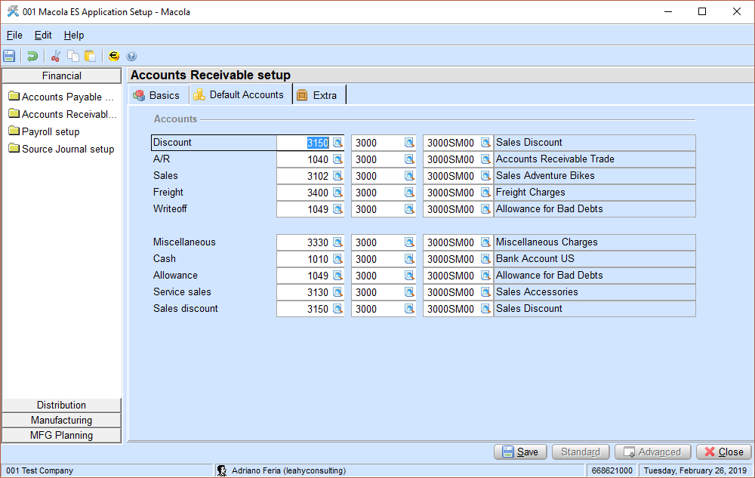Open 3000 lookup in Sales row
Image resolution: width=755 pixels, height=478 pixels.
(x=408, y=176)
